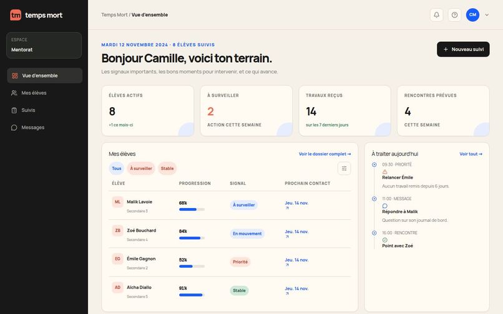
Task: Click the warning triangle icon above Relancer Émile
Action: coord(385,172)
